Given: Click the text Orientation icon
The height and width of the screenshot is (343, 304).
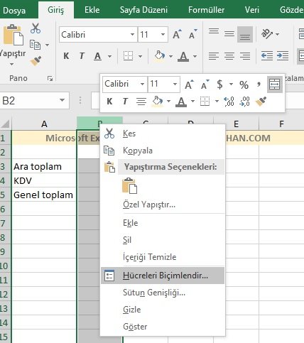Looking at the screenshot, I should point(267,34).
